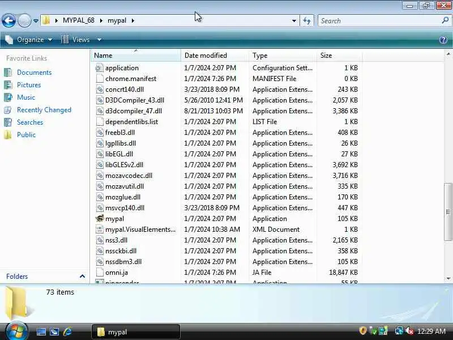Viewport: 453px width, 340px height.
Task: Click the mypal taskbar button
Action: (136, 332)
